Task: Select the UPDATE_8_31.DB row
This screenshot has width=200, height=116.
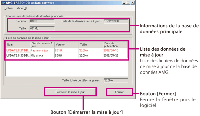Action: pos(17,50)
